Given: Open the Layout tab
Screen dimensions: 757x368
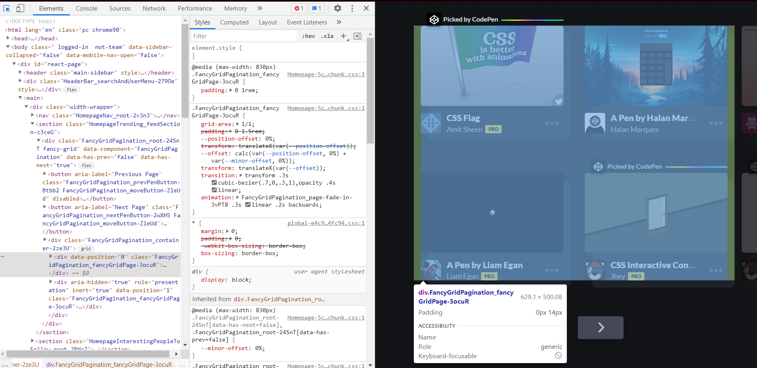Looking at the screenshot, I should 268,22.
